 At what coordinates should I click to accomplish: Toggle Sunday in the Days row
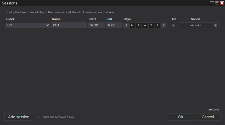(126, 26)
